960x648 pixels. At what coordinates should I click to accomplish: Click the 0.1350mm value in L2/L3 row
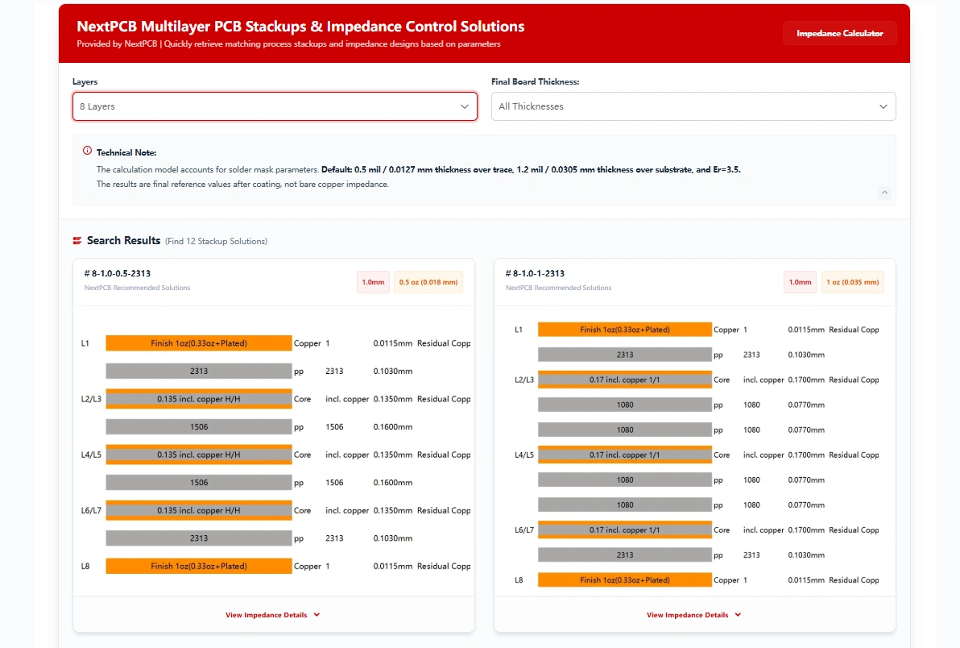tap(393, 399)
